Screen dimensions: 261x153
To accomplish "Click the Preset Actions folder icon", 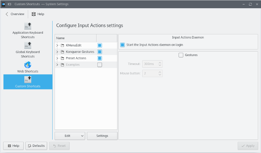I will pos(62,58).
